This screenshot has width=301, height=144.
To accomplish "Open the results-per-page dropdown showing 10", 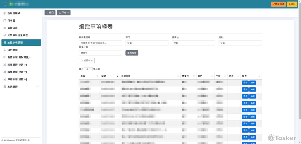I will click(88, 69).
